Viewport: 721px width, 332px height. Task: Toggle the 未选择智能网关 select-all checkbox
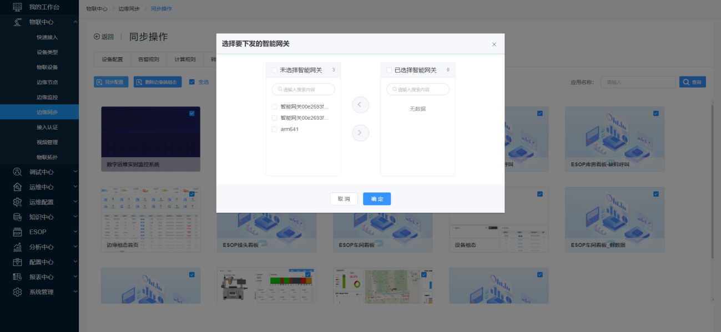click(x=274, y=70)
